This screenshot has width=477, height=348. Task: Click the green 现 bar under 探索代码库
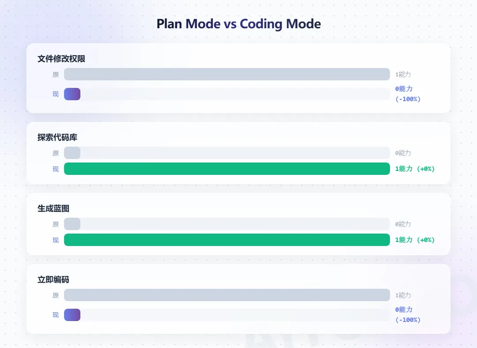(227, 169)
